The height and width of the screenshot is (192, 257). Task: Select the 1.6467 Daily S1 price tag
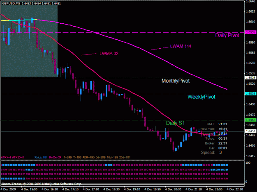[250, 120]
